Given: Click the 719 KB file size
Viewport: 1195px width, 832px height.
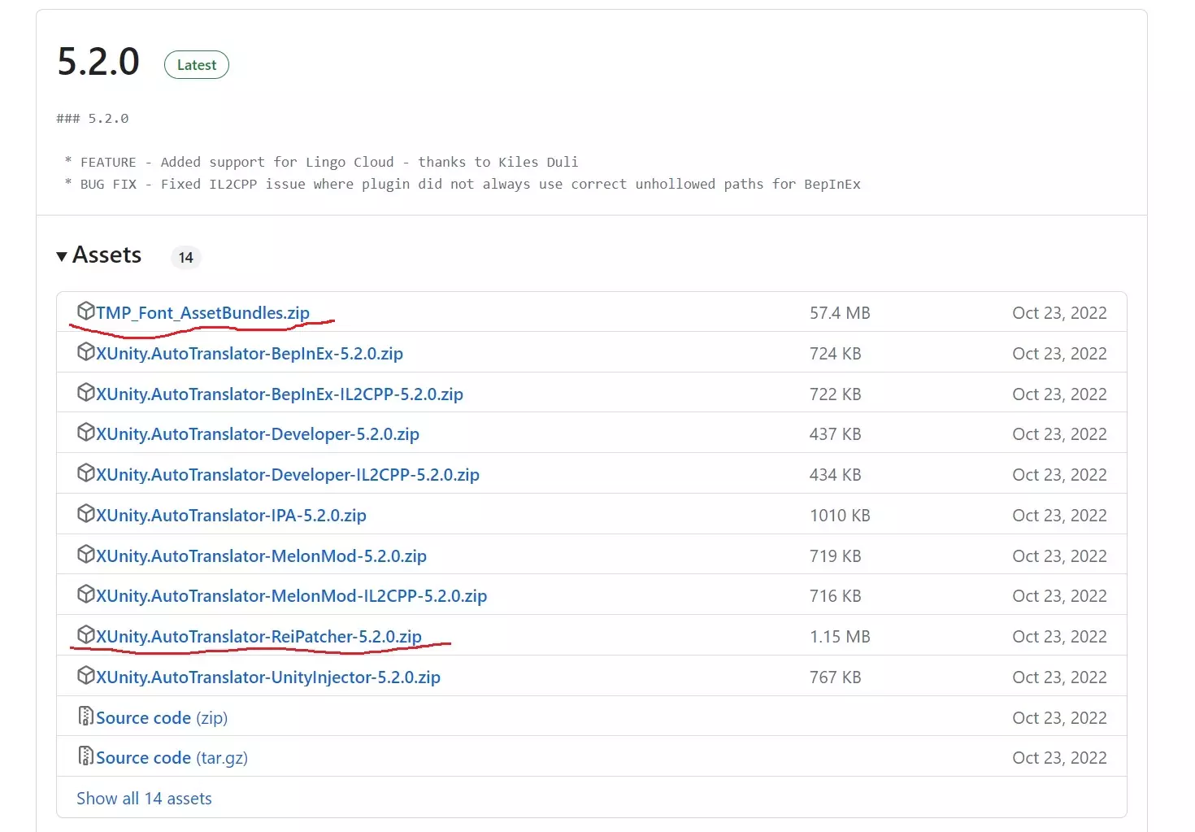Looking at the screenshot, I should tap(835, 556).
